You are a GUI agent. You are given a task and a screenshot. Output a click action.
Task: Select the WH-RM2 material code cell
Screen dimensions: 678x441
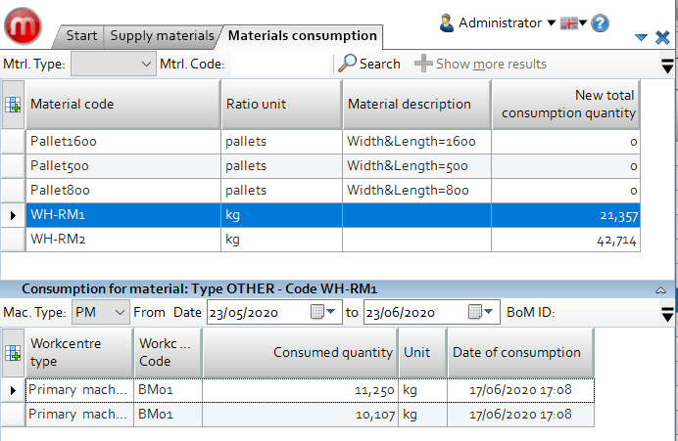click(123, 240)
